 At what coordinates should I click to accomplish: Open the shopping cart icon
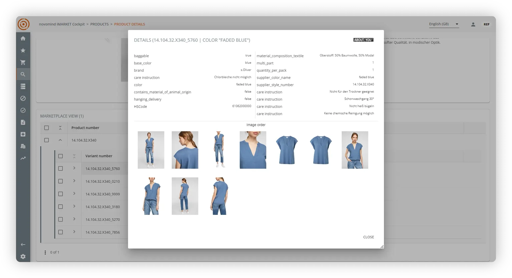23,62
